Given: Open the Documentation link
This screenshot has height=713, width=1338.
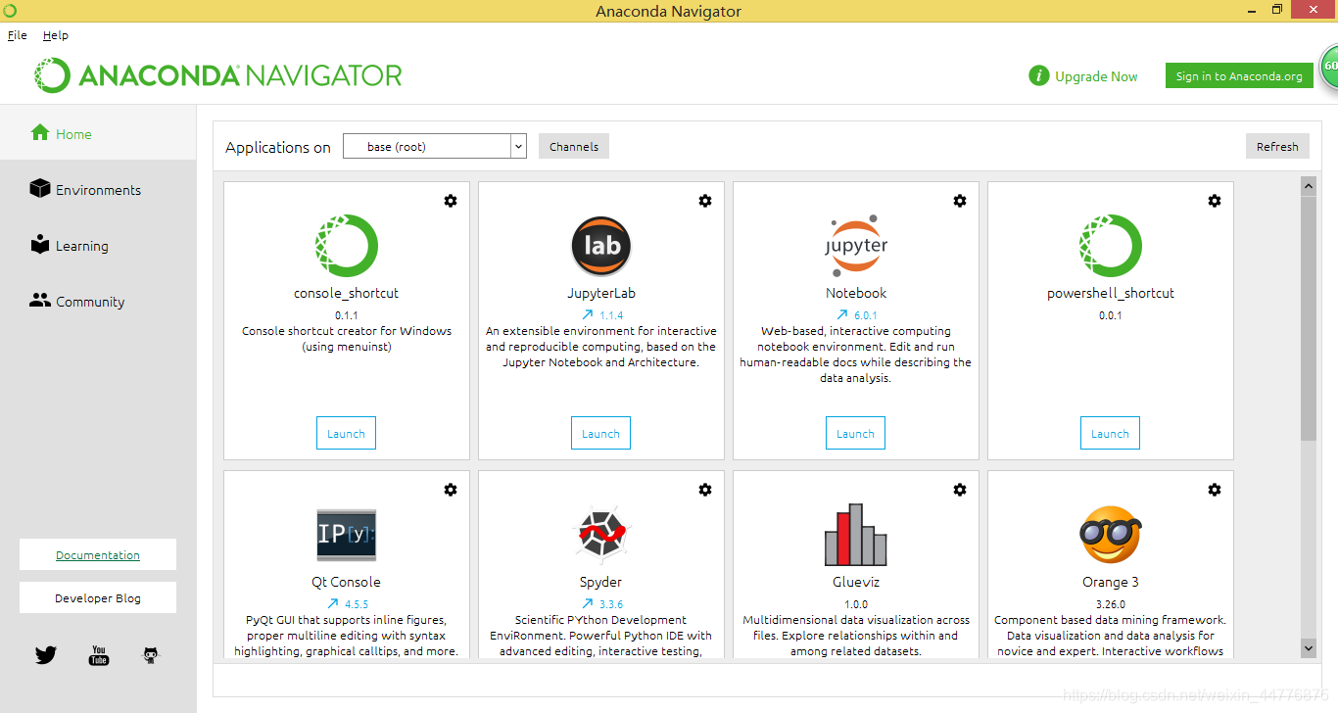Looking at the screenshot, I should tap(98, 554).
